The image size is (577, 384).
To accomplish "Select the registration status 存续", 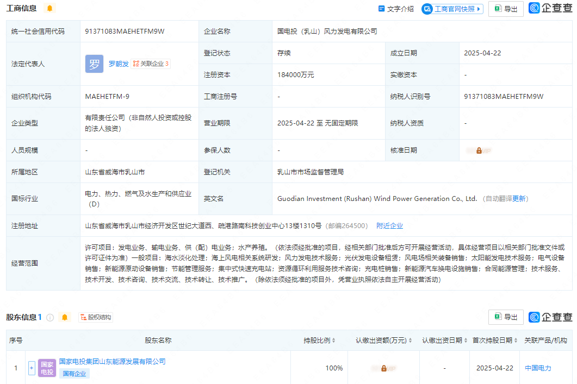I will click(284, 53).
